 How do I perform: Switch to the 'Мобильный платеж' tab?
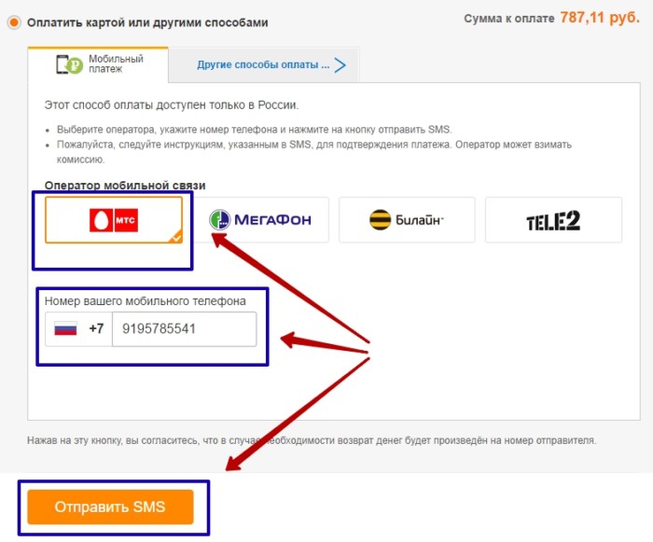click(x=100, y=64)
